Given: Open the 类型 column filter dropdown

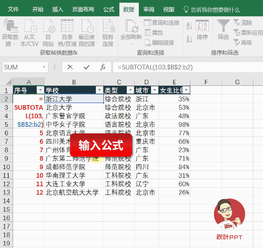Looking at the screenshot, I should click(x=130, y=90).
